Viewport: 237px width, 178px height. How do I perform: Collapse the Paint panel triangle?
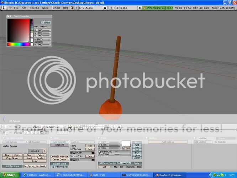(99, 138)
